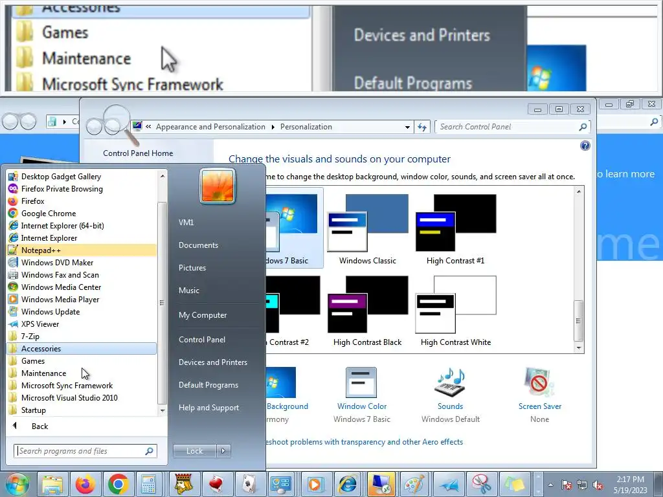Click the taskbar clock showing 2:17 PM
This screenshot has width=663, height=497.
tap(630, 485)
